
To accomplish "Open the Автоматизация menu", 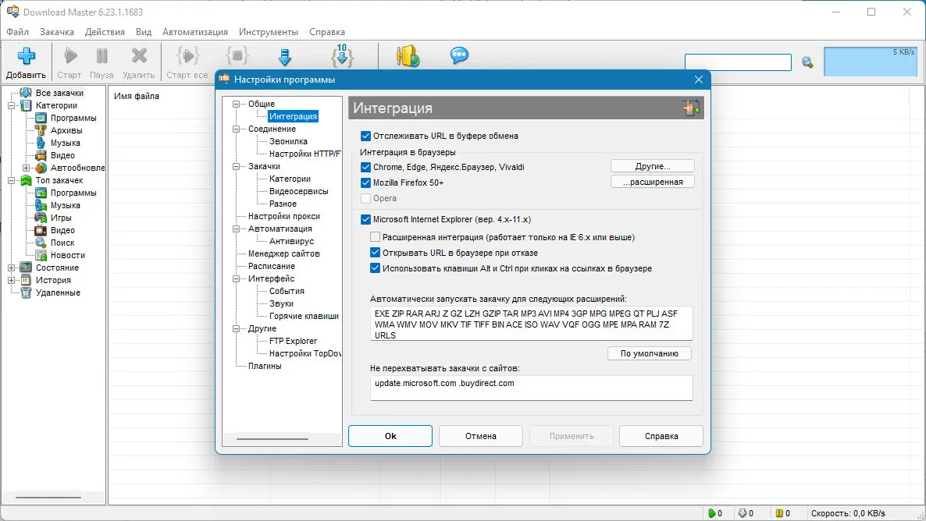I will coord(195,32).
